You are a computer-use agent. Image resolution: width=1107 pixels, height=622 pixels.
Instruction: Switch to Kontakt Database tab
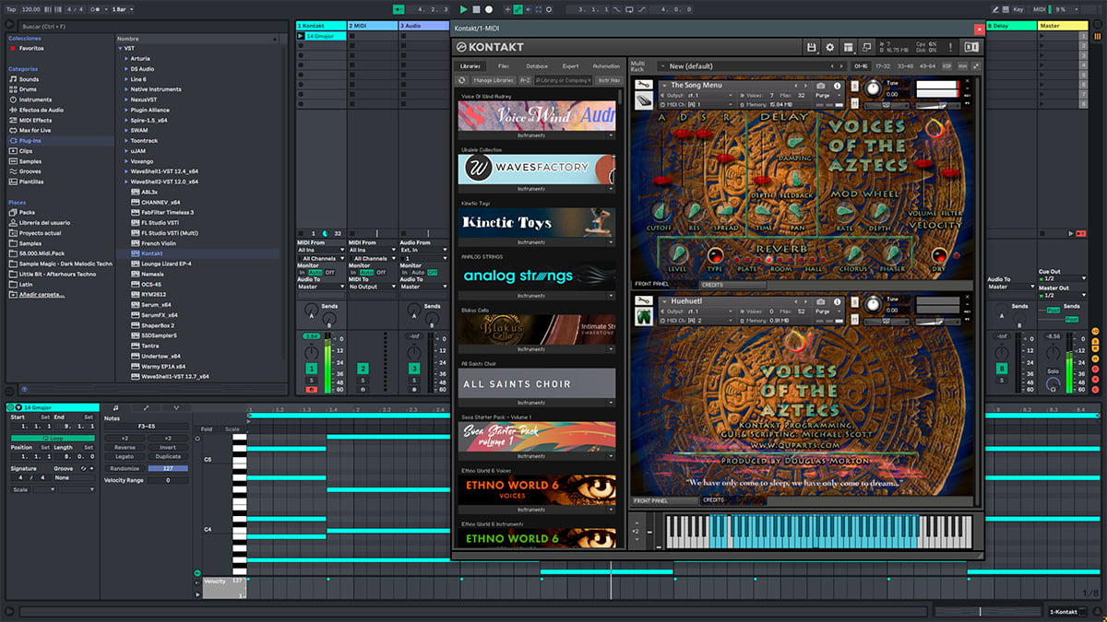pyautogui.click(x=537, y=66)
